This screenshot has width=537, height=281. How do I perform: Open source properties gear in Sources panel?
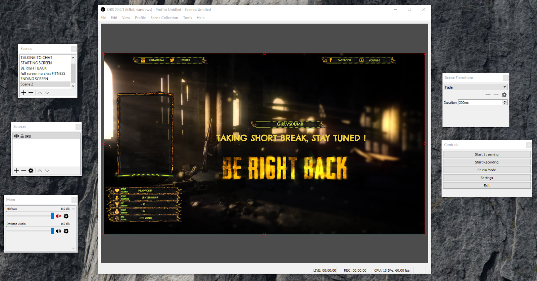31,171
